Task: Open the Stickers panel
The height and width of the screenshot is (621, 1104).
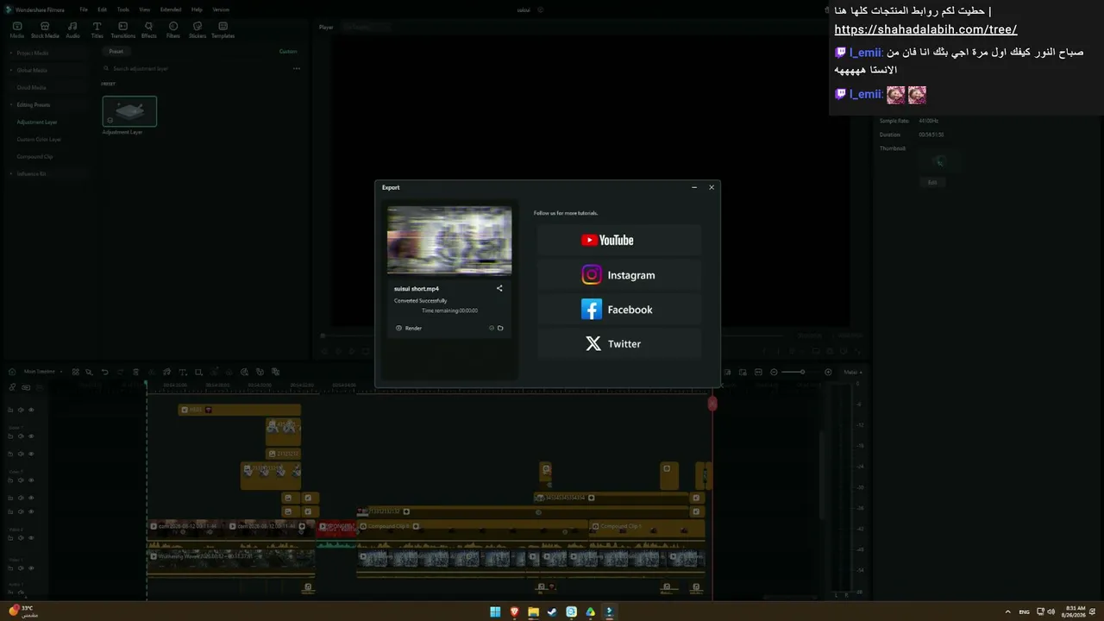Action: [x=198, y=30]
